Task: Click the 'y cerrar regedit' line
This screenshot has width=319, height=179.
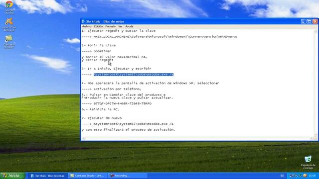Action: click(98, 60)
